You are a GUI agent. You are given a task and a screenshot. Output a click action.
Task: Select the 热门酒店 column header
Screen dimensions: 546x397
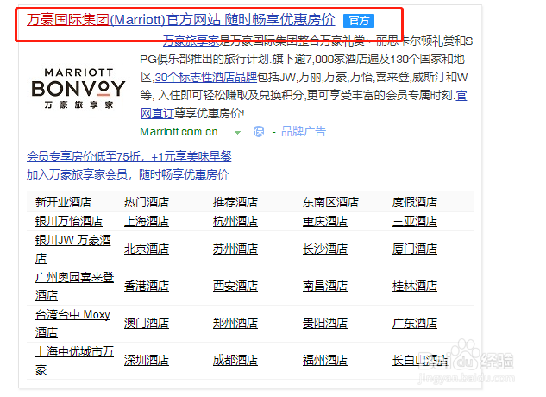(147, 202)
